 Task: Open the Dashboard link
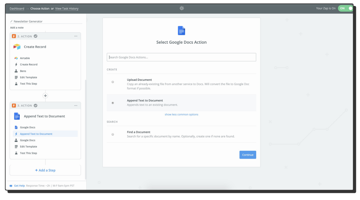tap(17, 8)
